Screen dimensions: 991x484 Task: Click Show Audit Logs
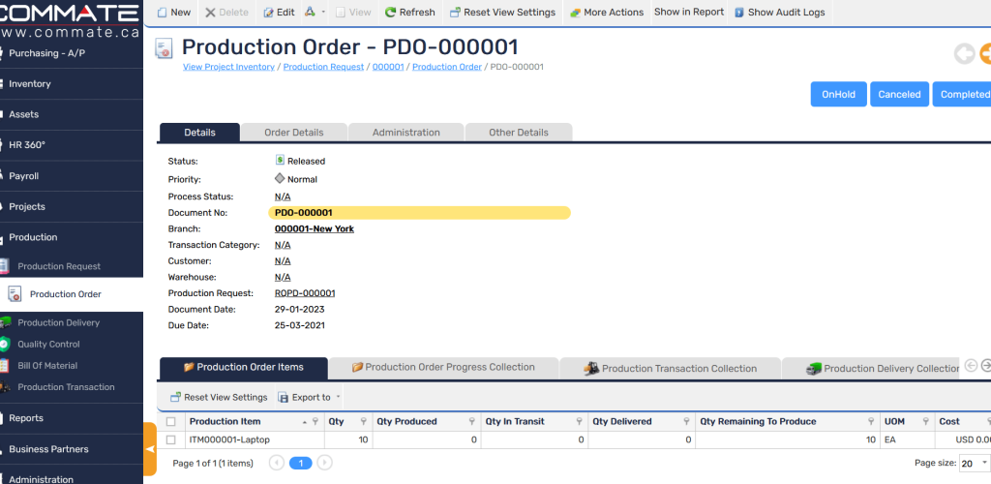[x=779, y=12]
